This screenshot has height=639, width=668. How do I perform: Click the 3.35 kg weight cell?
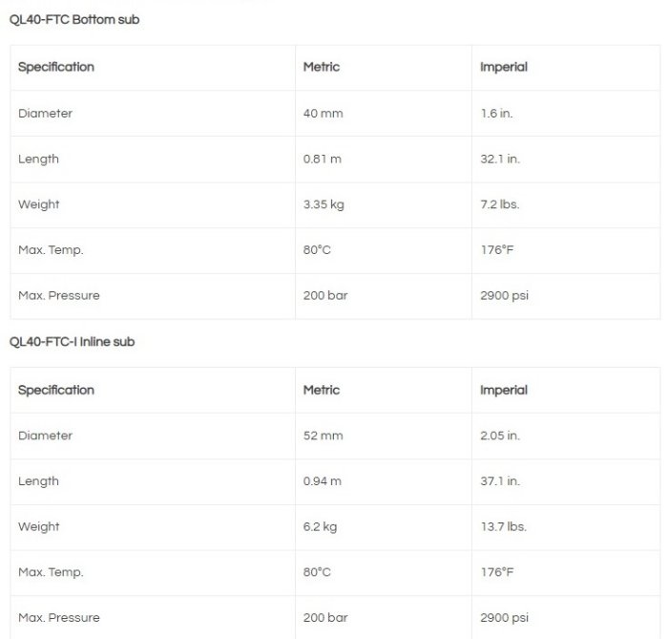(323, 204)
